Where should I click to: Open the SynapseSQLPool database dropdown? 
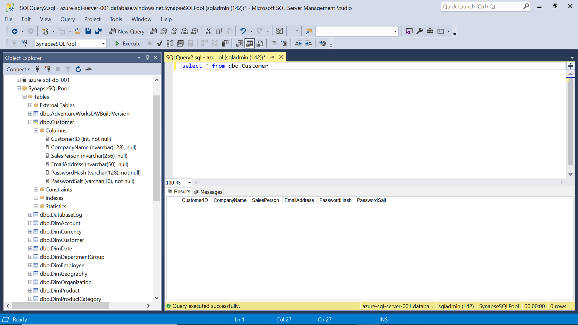(x=103, y=44)
